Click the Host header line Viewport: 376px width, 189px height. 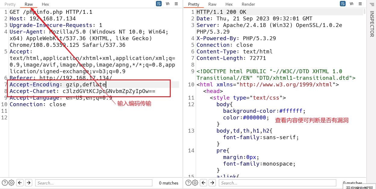click(43, 19)
